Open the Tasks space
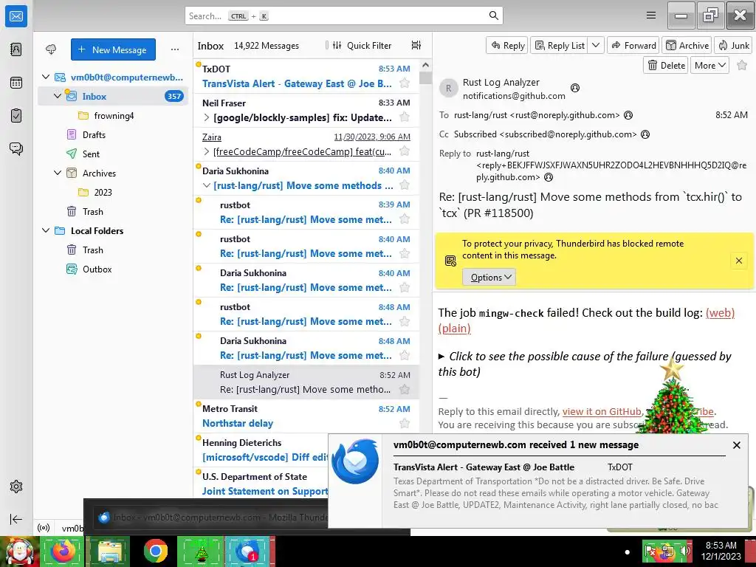This screenshot has height=567, width=756. pos(16,116)
